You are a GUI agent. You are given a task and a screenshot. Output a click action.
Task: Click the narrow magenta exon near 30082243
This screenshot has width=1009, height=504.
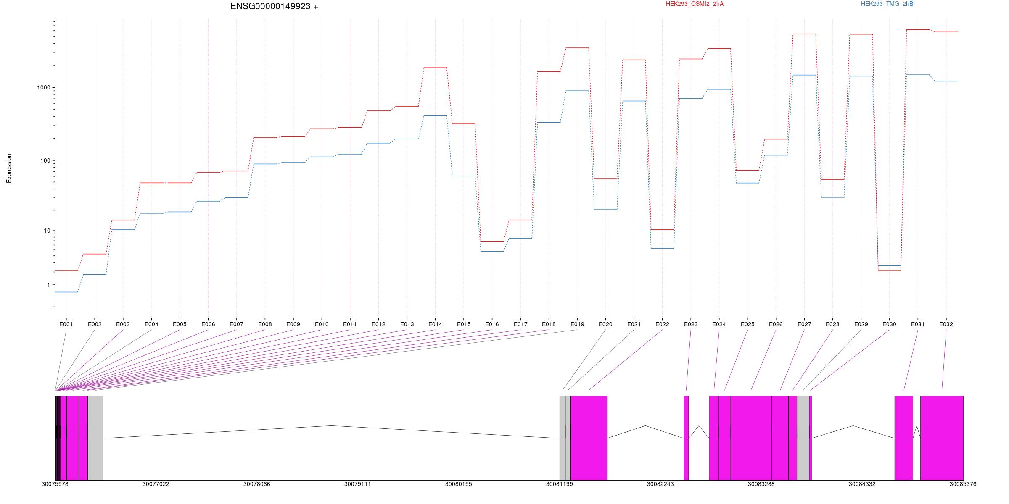point(686,438)
